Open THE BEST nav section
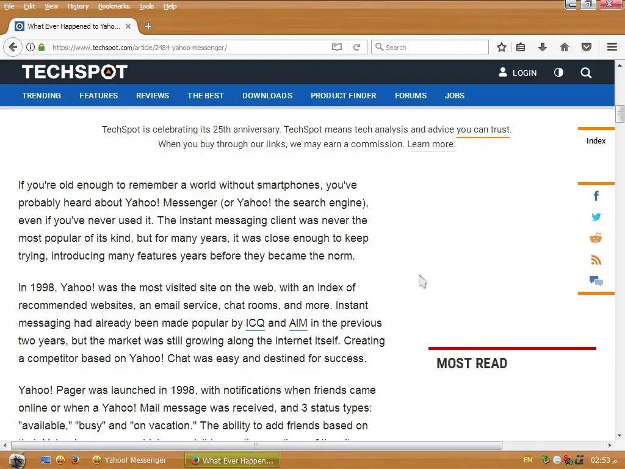The image size is (625, 469). [206, 96]
